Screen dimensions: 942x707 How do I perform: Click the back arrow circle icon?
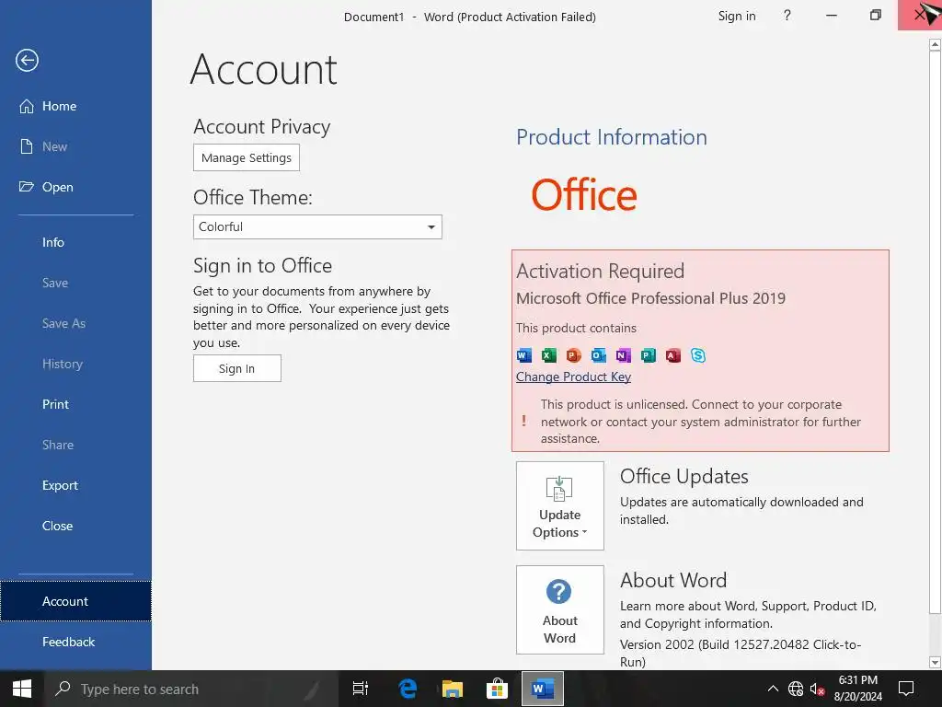pos(27,60)
